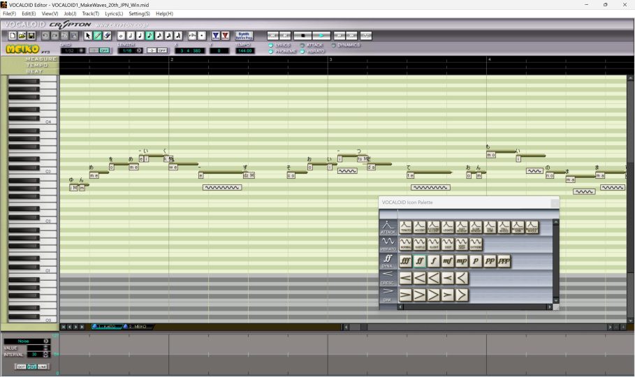The width and height of the screenshot is (635, 377).
Task: Choose the fortissimo ff dynamics icon
Action: tap(419, 261)
